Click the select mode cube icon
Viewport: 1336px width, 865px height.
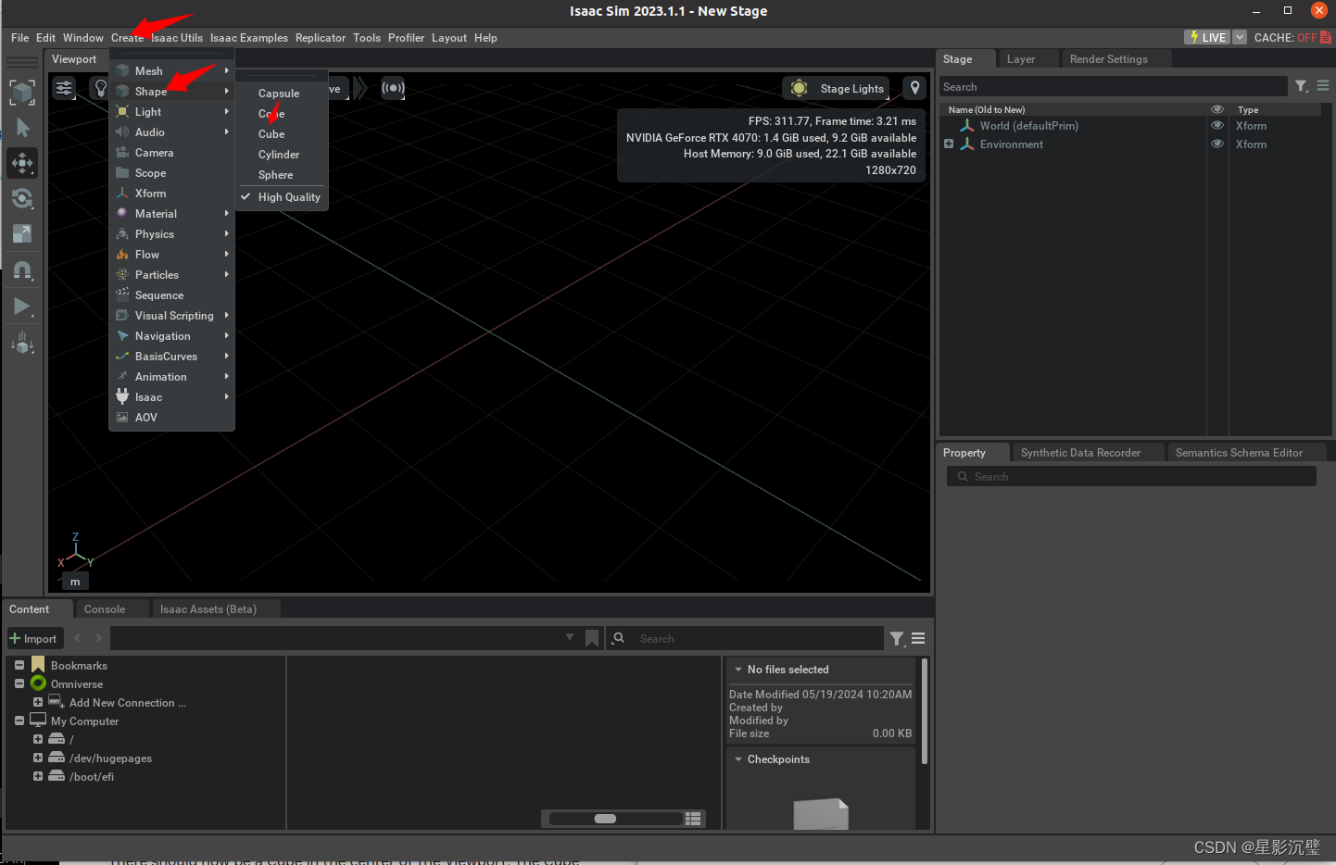pos(22,92)
